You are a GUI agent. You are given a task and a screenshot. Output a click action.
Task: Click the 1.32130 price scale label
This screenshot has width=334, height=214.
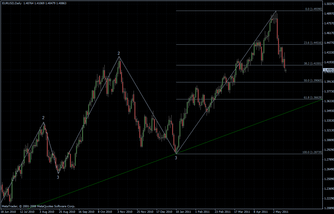(329, 130)
